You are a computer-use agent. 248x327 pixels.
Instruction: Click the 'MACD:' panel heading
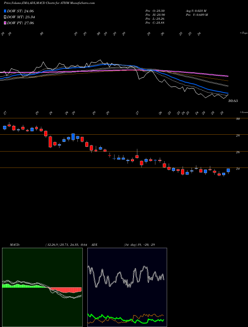pyautogui.click(x=14, y=245)
